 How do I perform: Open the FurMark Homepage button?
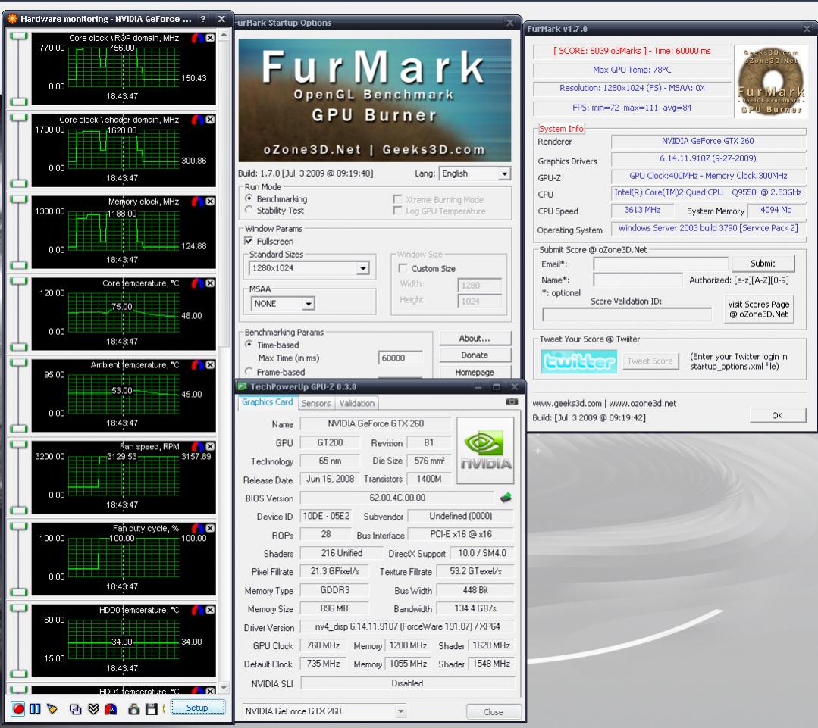tap(475, 372)
